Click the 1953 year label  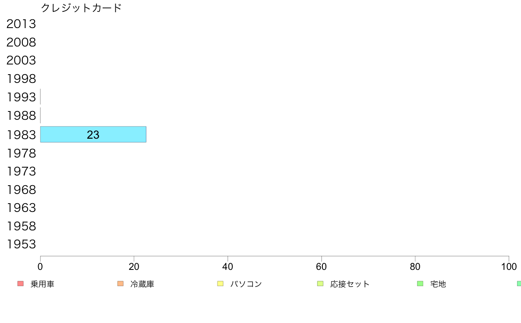tap(21, 244)
